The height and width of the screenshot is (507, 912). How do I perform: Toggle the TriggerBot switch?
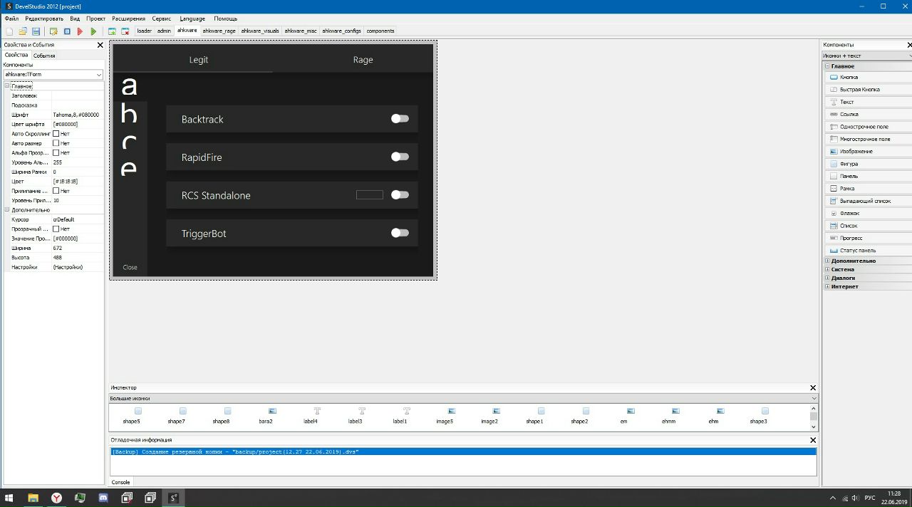400,233
